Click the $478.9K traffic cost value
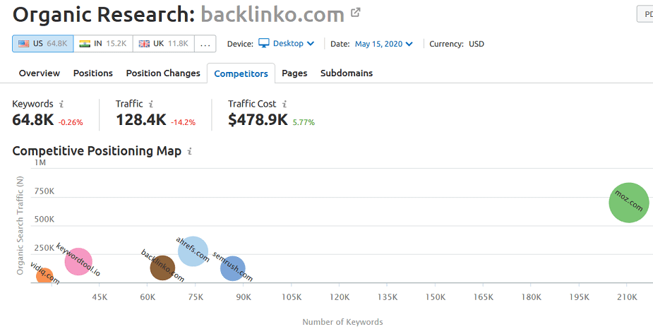This screenshot has height=329, width=653. pos(258,120)
